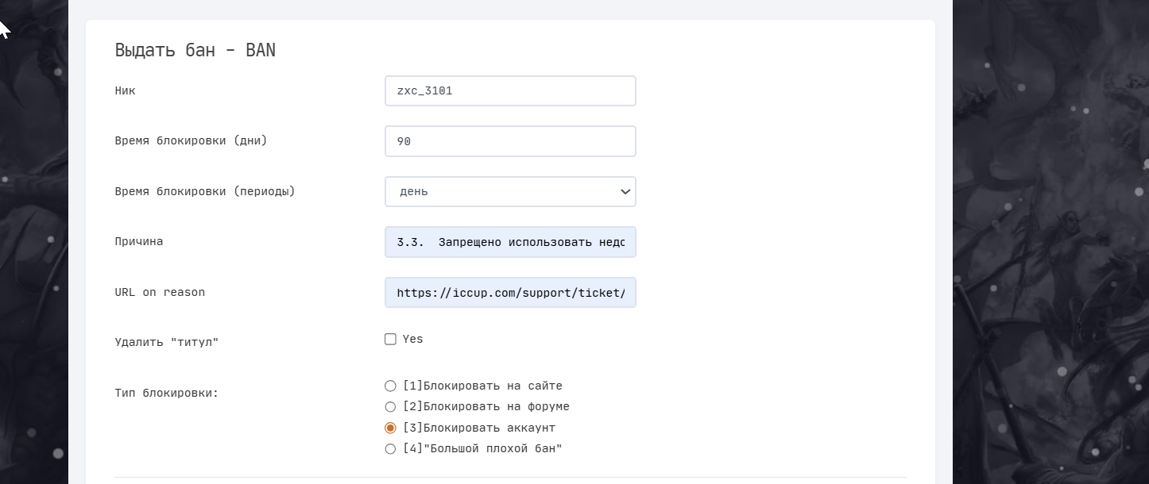Viewport: 1149px width, 484px height.
Task: Click the "Ник" field label
Action: click(125, 90)
